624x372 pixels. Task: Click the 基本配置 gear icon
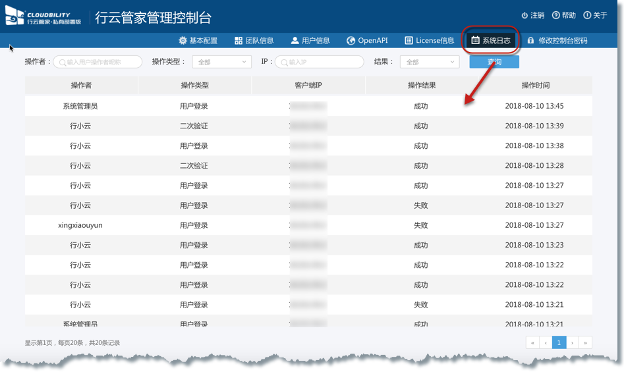point(183,41)
